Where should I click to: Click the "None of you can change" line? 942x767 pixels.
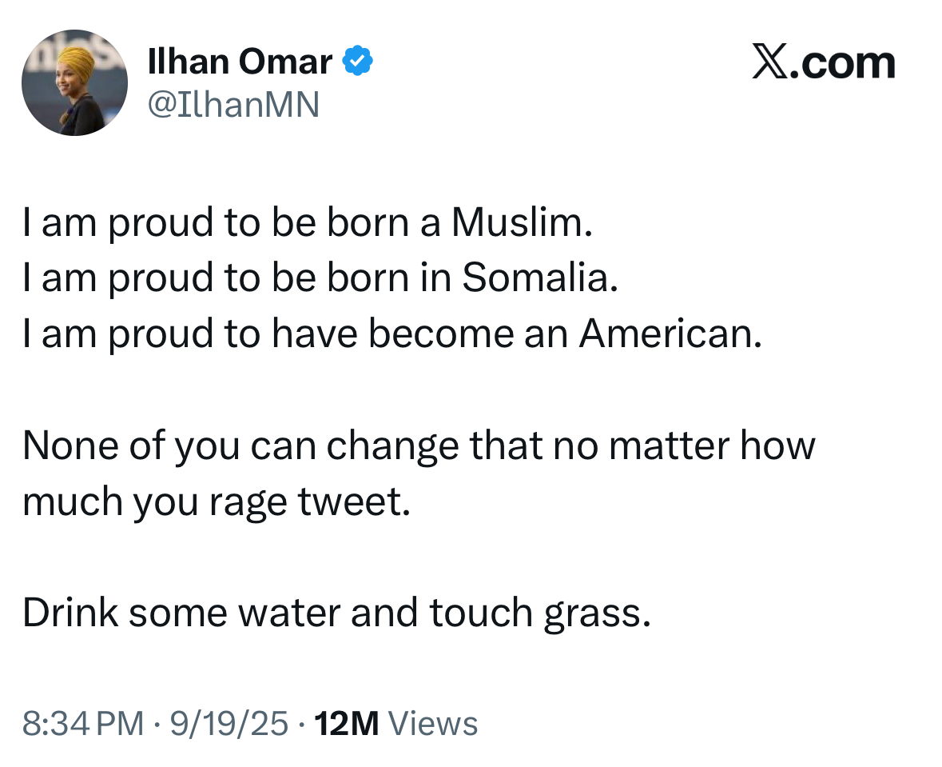(419, 445)
